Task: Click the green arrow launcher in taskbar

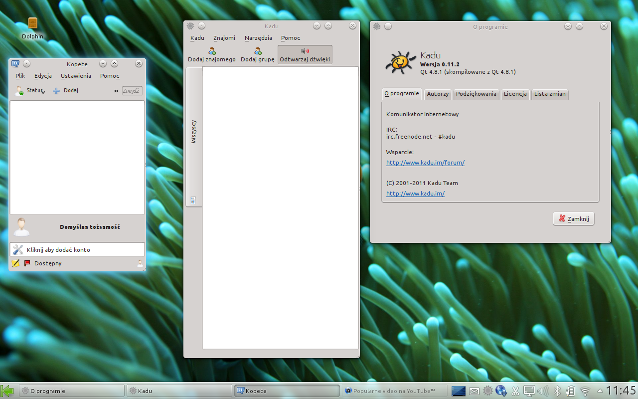Action: 8,391
